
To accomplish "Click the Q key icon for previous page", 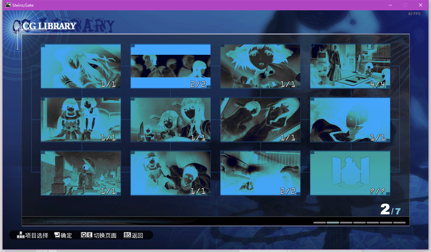I will (84, 235).
